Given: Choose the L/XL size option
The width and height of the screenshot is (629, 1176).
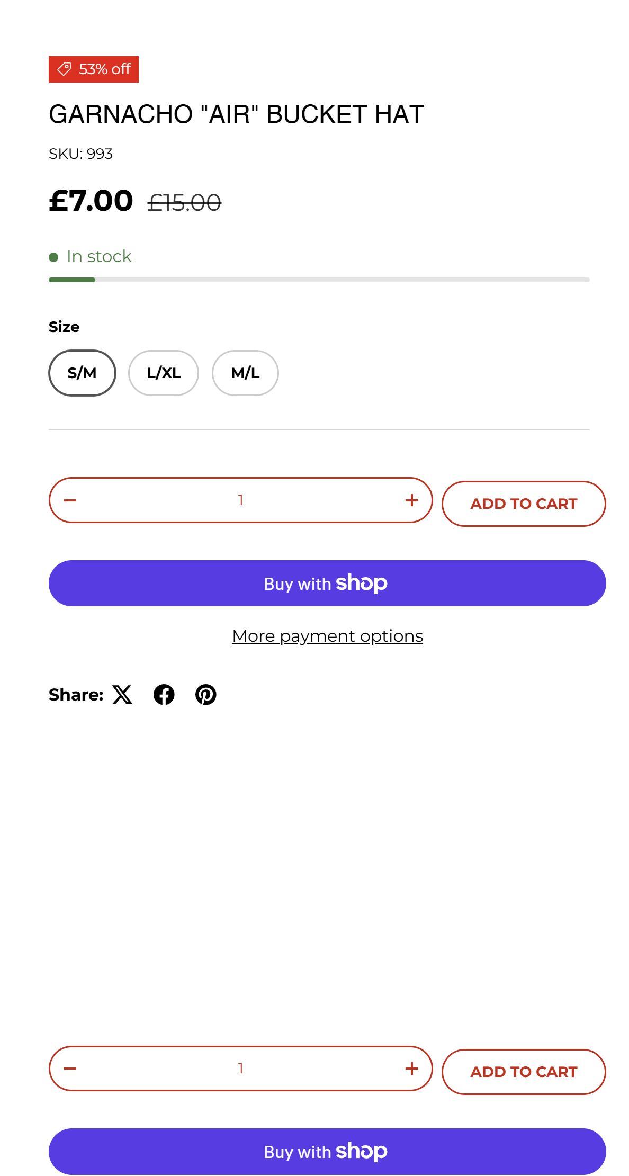Looking at the screenshot, I should 164,373.
